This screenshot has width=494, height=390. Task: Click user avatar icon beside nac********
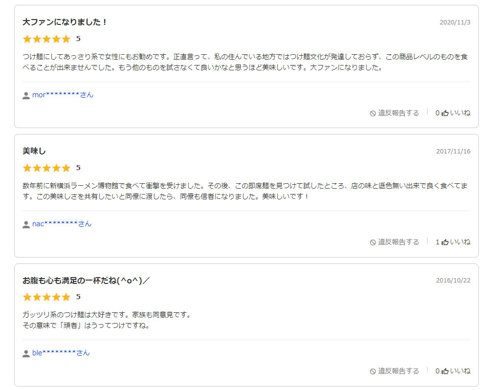[x=26, y=224]
